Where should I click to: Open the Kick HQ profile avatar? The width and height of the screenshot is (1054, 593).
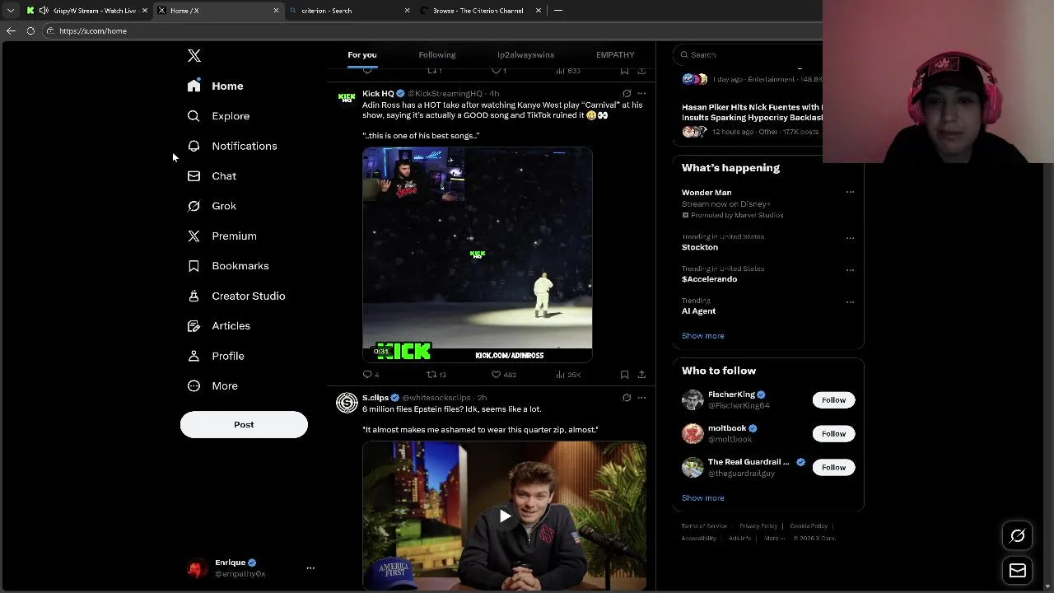347,98
